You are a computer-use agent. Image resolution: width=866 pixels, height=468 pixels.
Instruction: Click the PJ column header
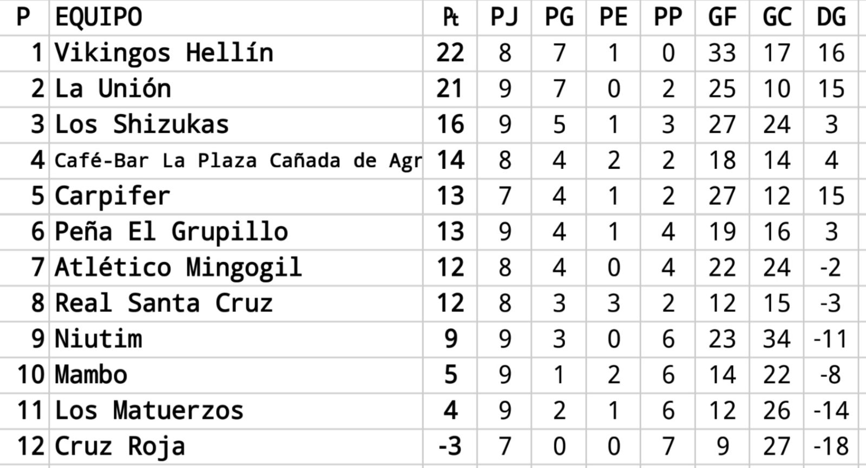504,17
